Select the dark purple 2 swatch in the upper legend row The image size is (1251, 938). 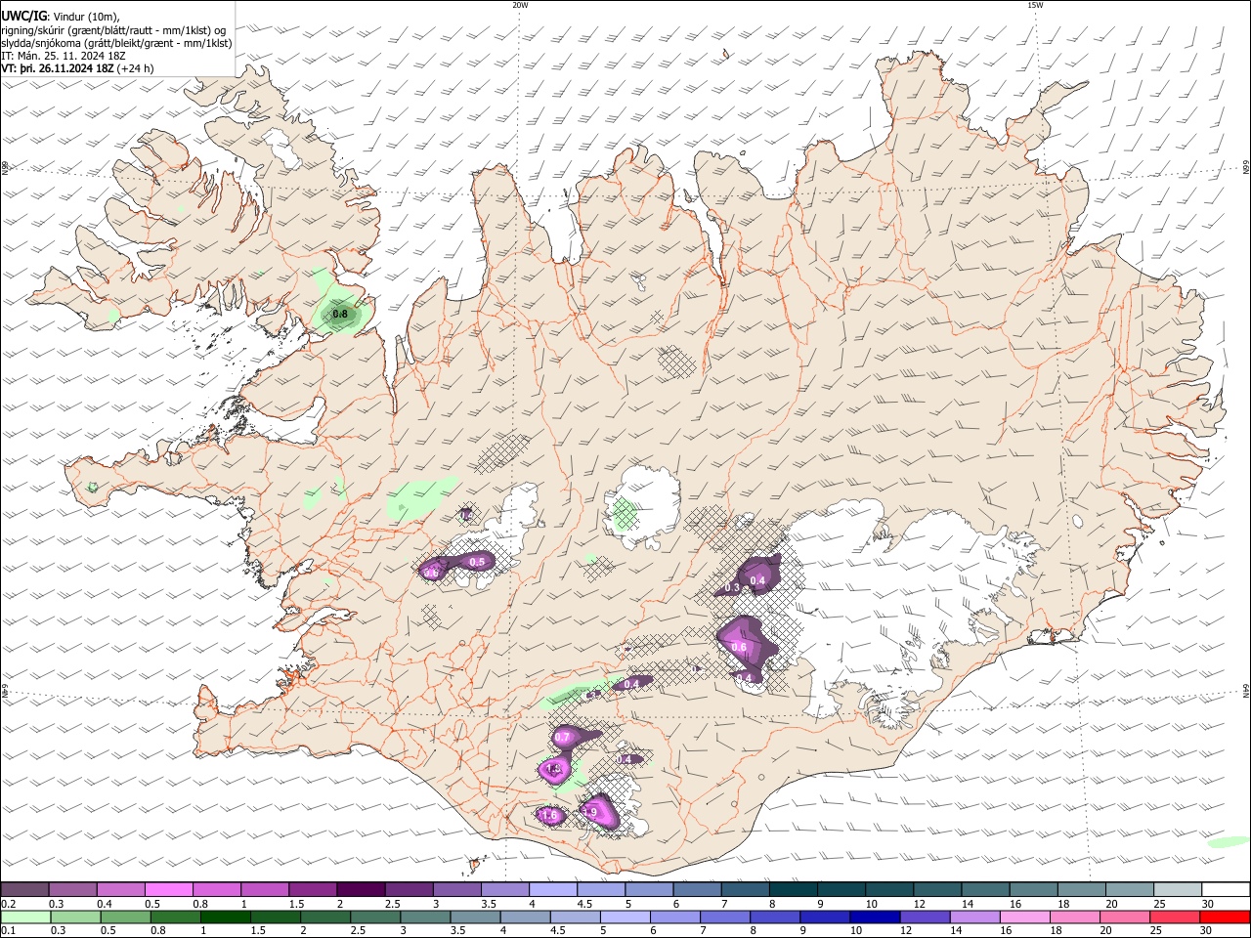(361, 889)
